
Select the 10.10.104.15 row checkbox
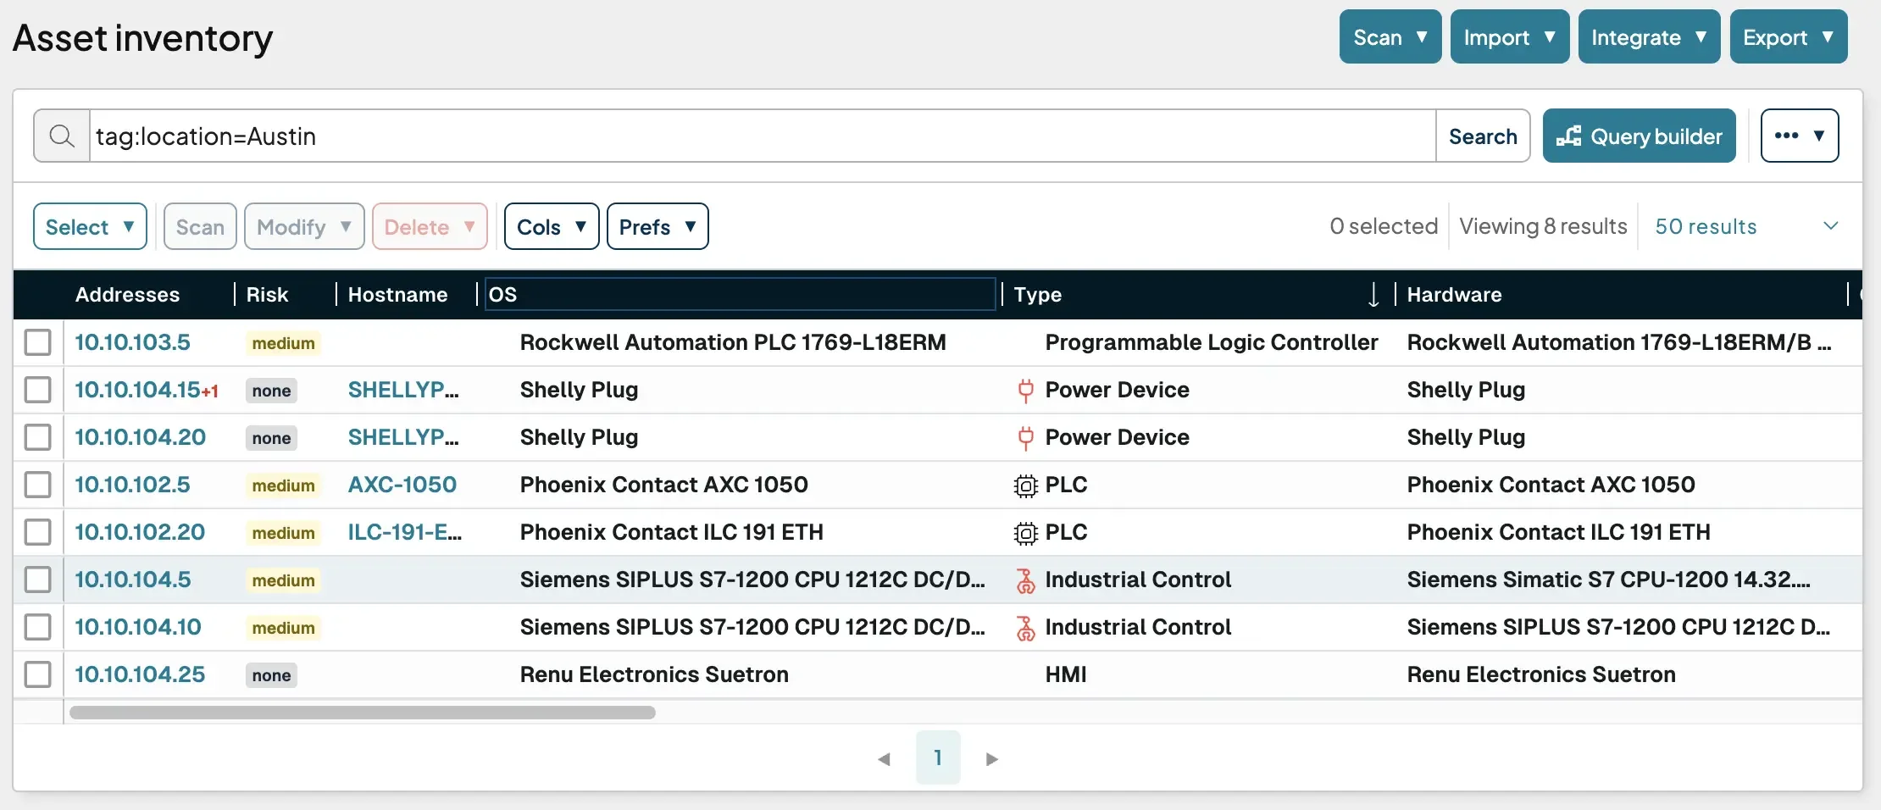click(37, 390)
